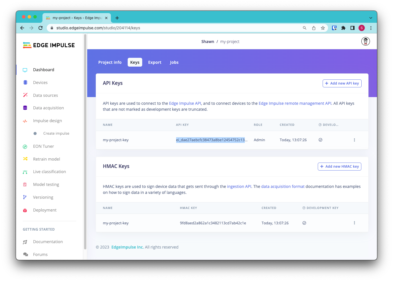Open the EON Tuner compass icon

(25, 146)
